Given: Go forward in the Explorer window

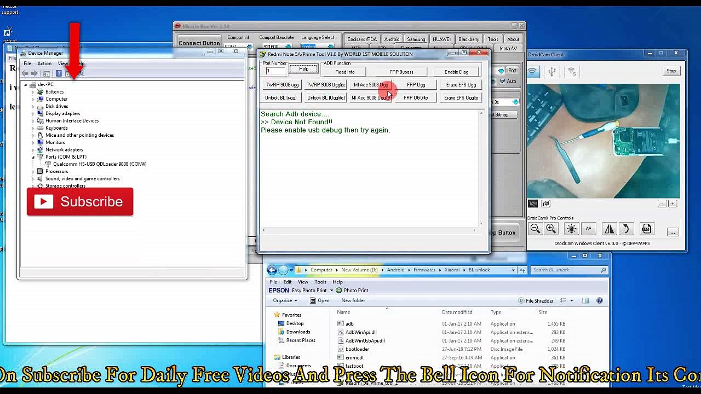Looking at the screenshot, I should coord(283,270).
